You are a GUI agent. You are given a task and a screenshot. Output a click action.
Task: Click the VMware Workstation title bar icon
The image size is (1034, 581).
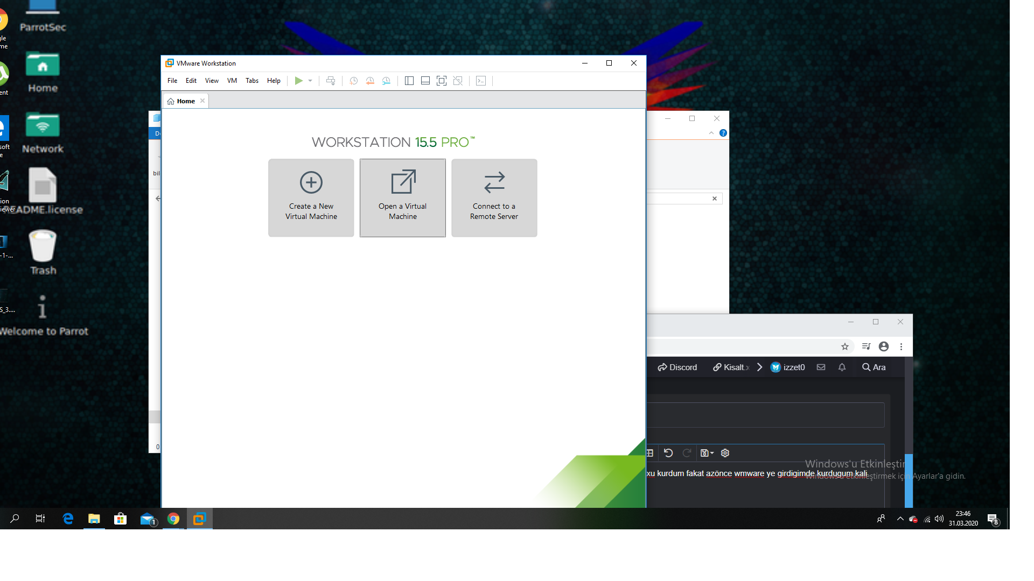(170, 63)
